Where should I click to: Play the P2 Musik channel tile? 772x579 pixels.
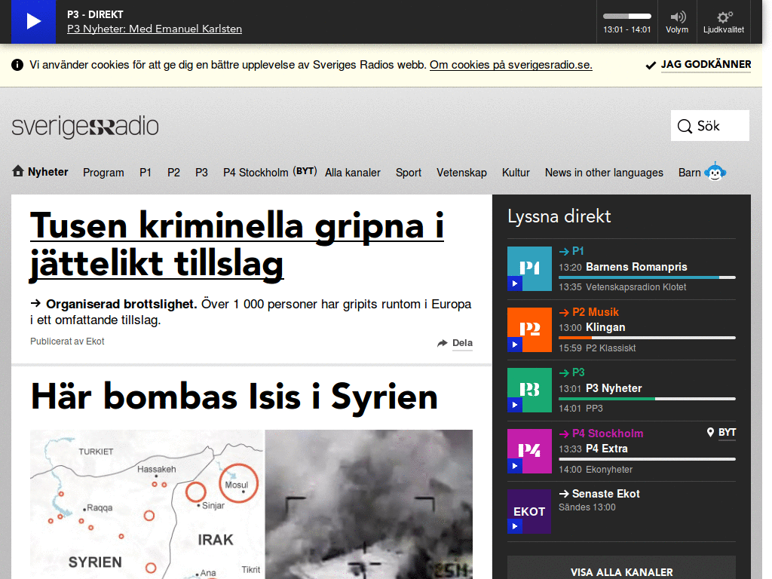pyautogui.click(x=529, y=329)
